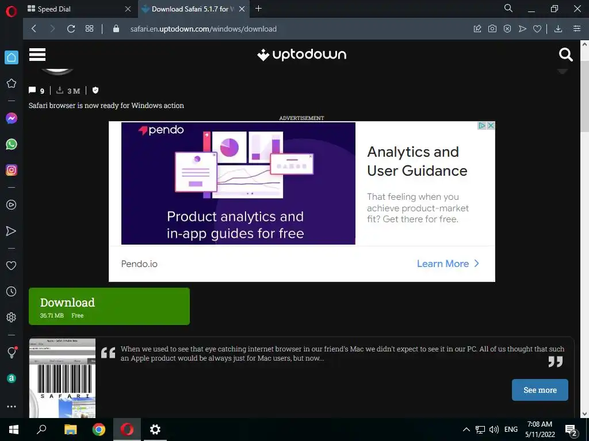The width and height of the screenshot is (589, 441).
Task: Click the Opera icon in the taskbar
Action: 127,430
